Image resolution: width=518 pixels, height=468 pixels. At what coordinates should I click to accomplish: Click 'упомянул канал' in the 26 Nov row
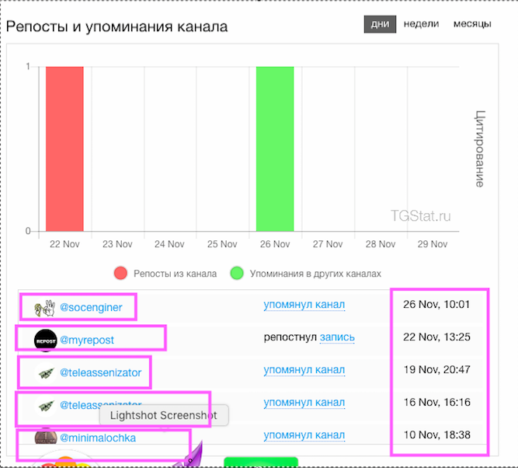(304, 304)
